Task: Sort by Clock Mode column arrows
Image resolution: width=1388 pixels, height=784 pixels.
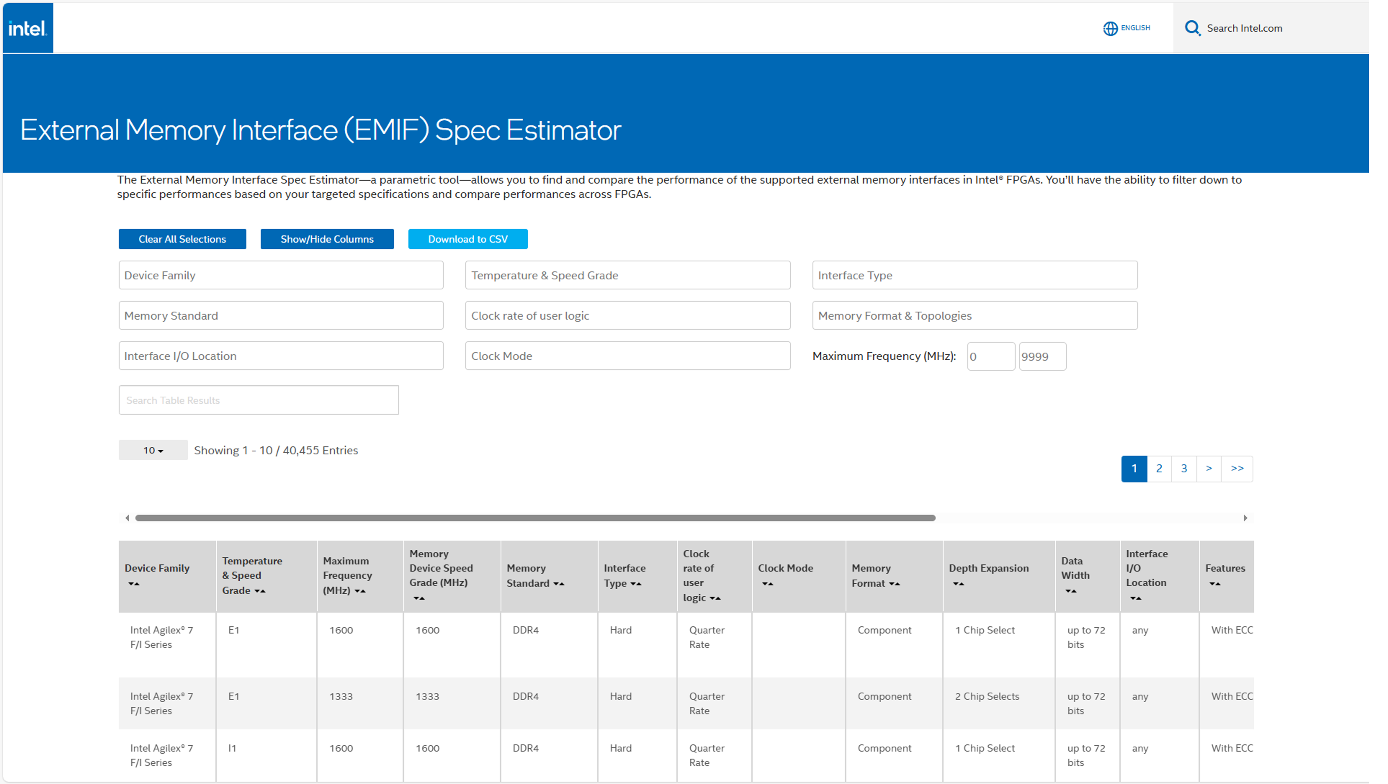Action: [x=767, y=584]
